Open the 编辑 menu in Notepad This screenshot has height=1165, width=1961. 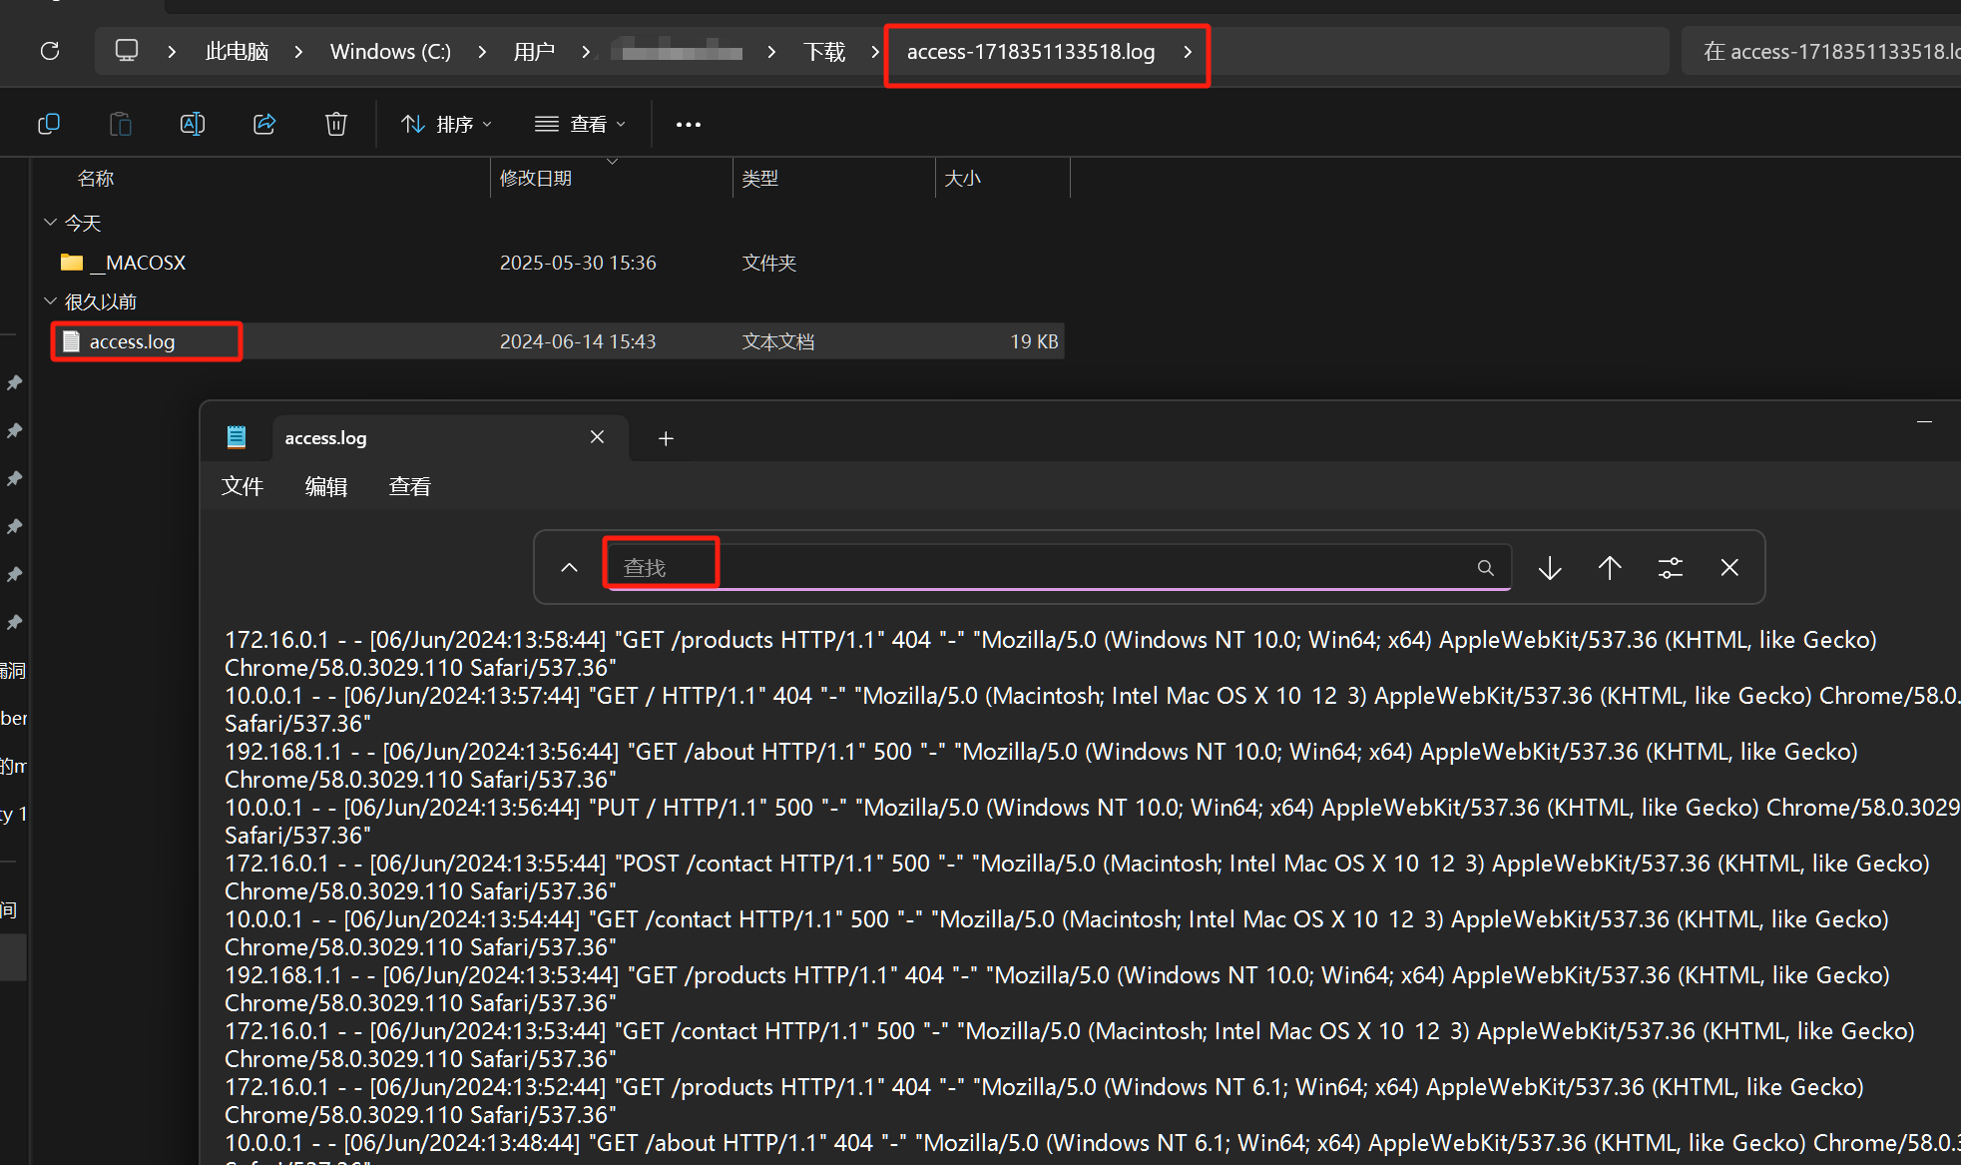[325, 486]
